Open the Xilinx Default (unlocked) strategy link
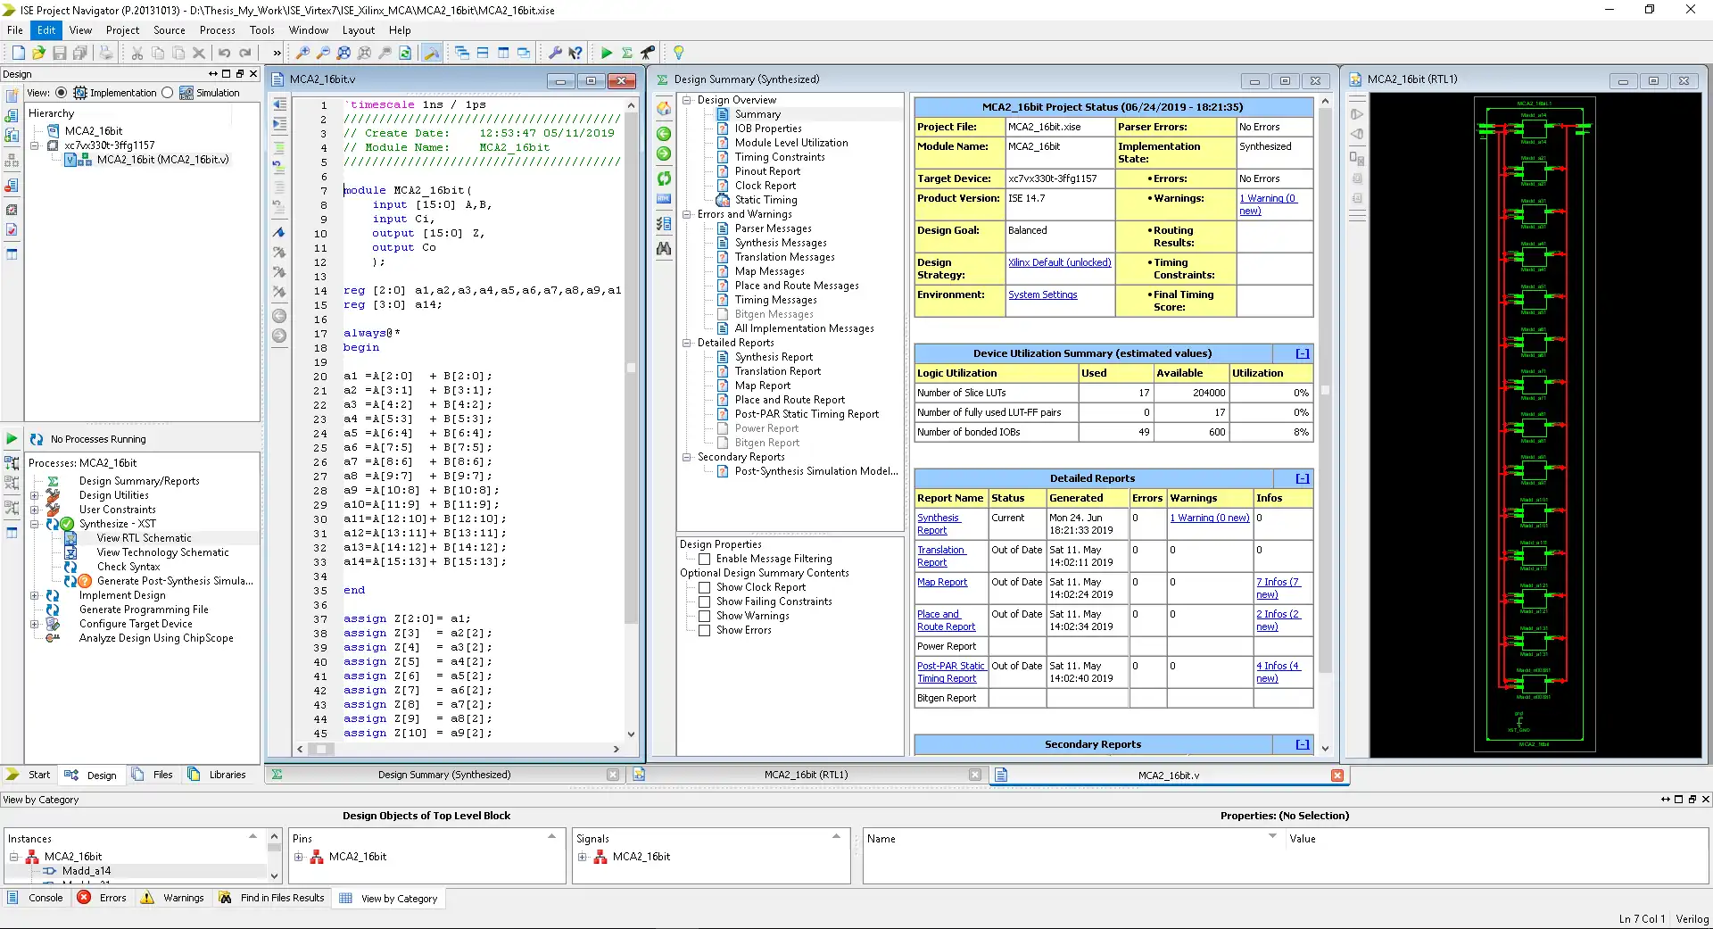 (x=1059, y=262)
